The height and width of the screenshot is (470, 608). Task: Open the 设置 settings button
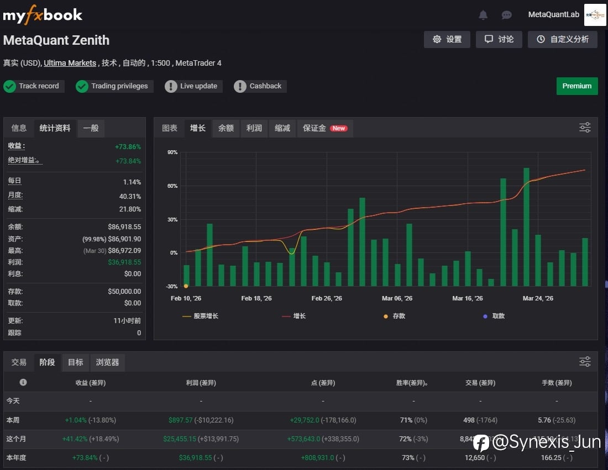(447, 39)
